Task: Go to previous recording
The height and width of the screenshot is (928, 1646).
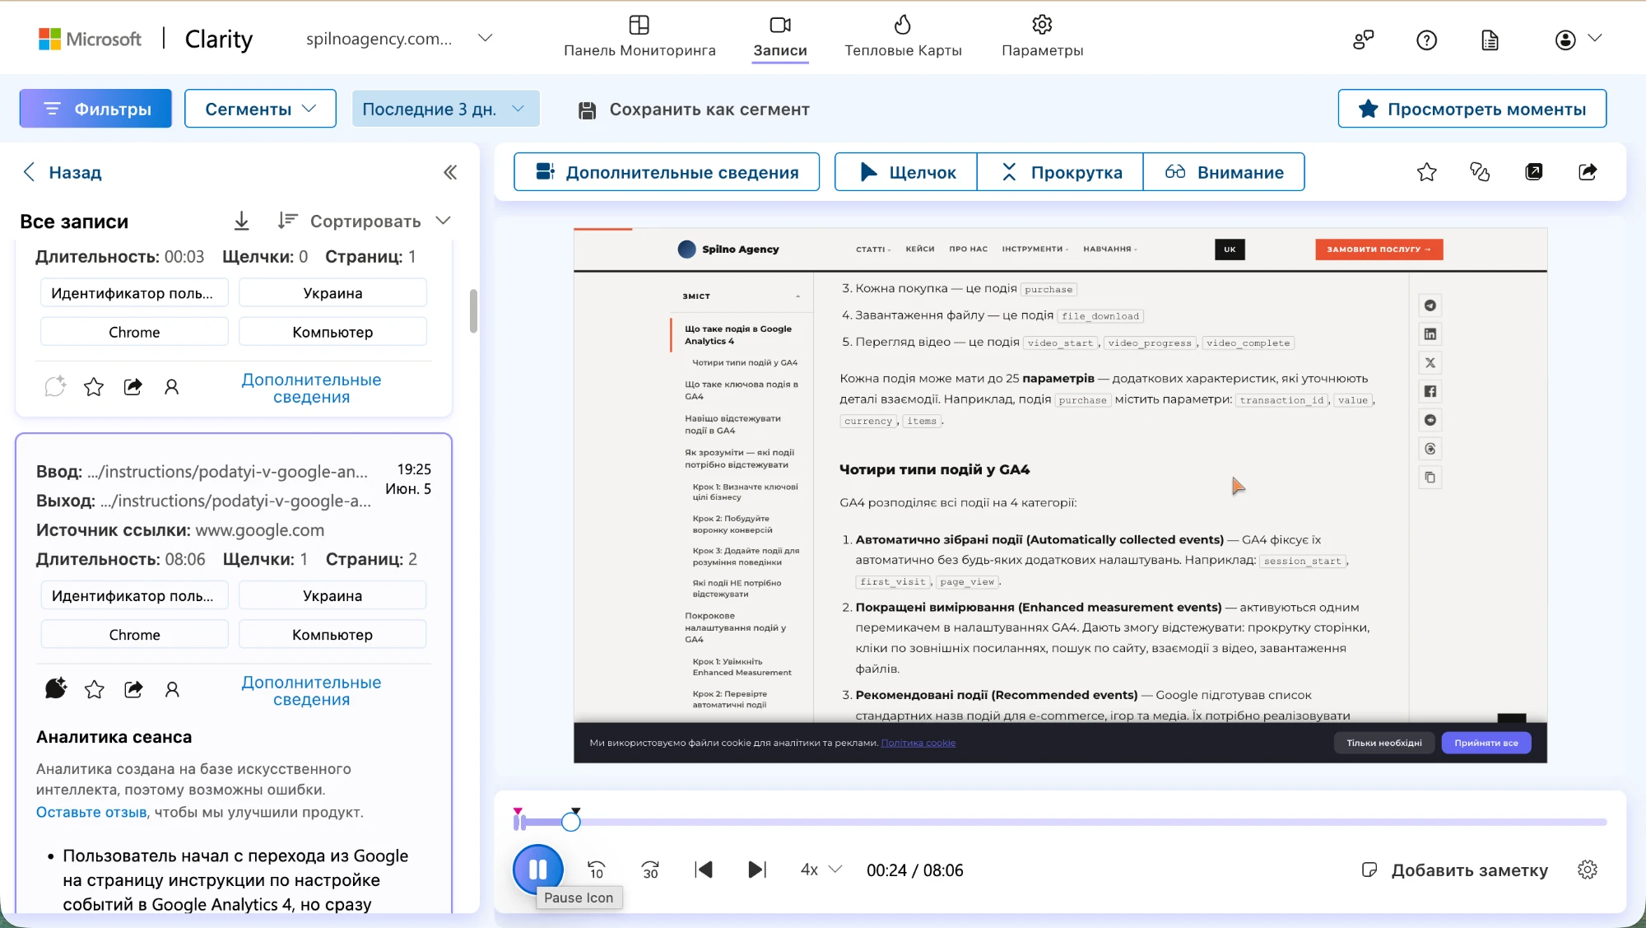Action: pyautogui.click(x=704, y=870)
